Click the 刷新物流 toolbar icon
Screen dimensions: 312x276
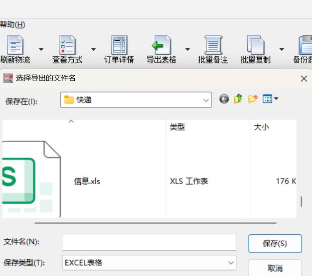pos(15,45)
